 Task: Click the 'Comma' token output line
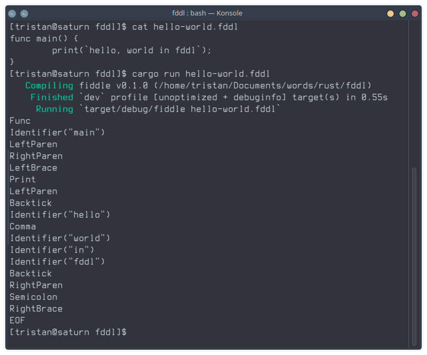[x=22, y=226]
